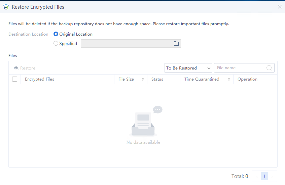Click the Time Quarantined sort arrows
The height and width of the screenshot is (185, 285).
pos(229,79)
